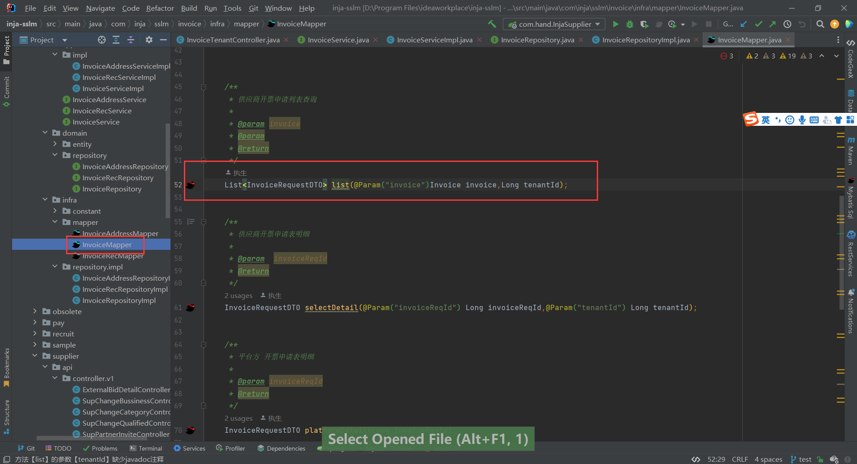Screen dimensions: 857x464
Task: Start debug with the bug icon
Action: click(630, 24)
